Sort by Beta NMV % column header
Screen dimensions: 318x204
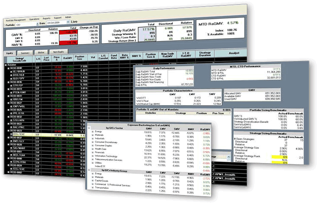[x=125, y=56]
